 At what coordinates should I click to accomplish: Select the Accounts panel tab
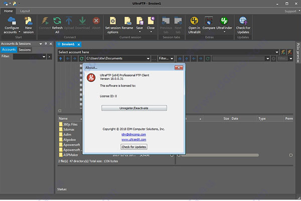pyautogui.click(x=9, y=49)
